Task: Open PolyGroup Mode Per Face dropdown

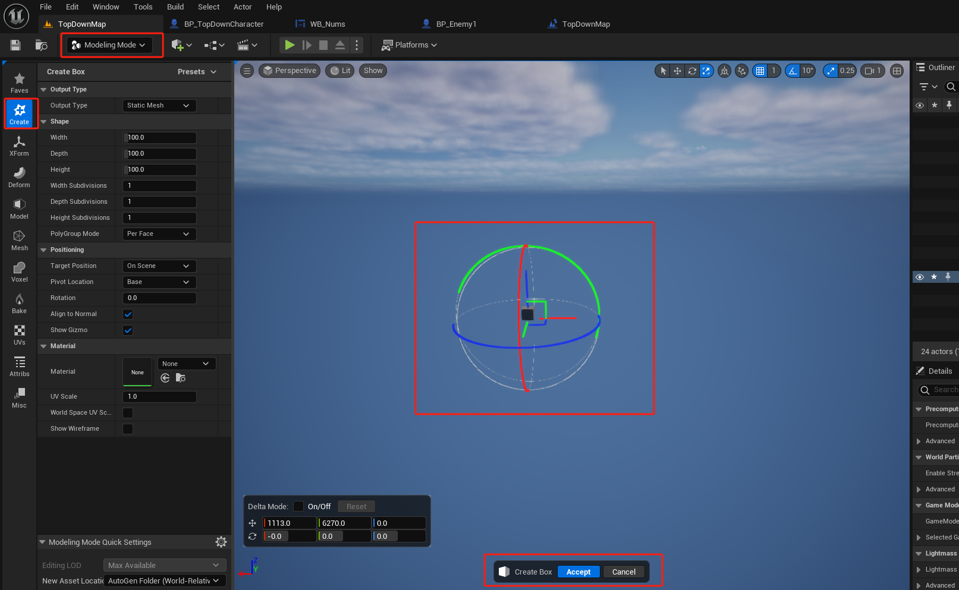Action: 159,234
